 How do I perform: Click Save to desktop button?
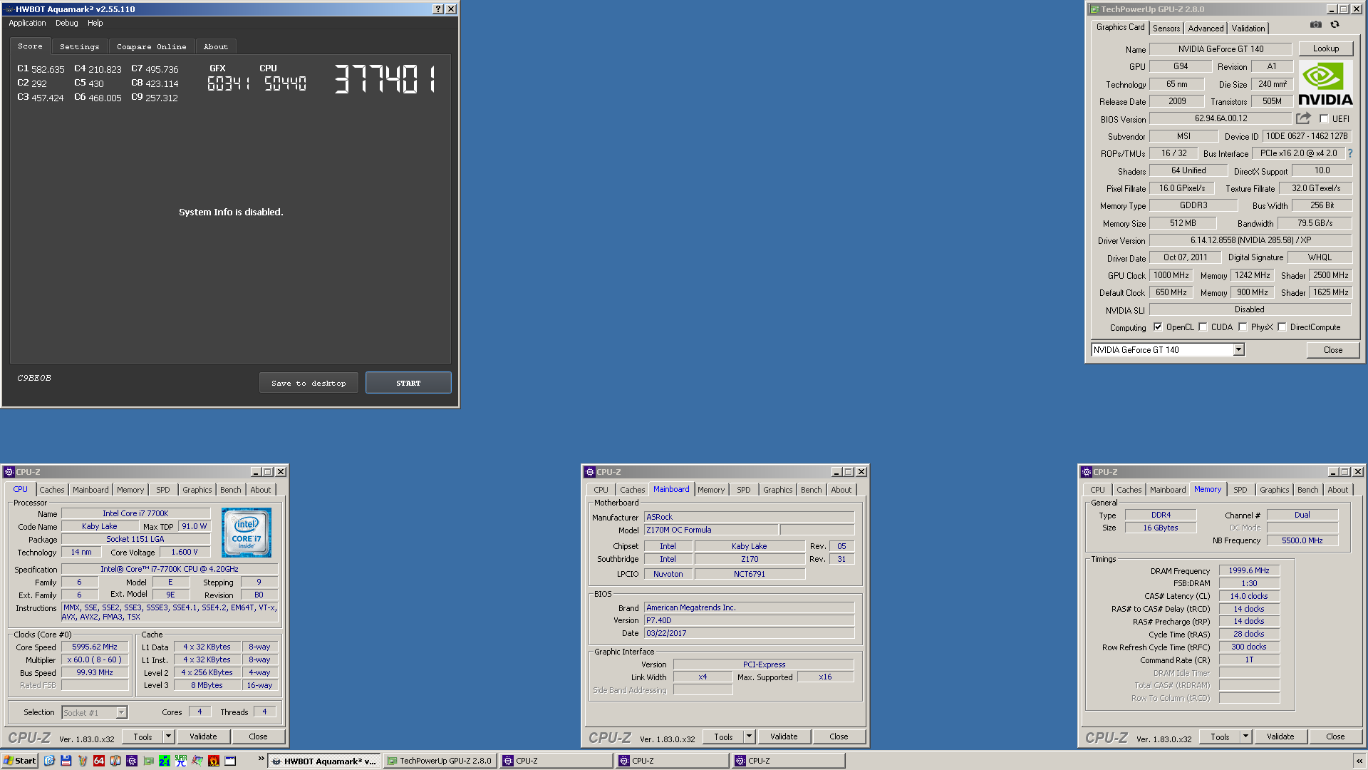[309, 383]
